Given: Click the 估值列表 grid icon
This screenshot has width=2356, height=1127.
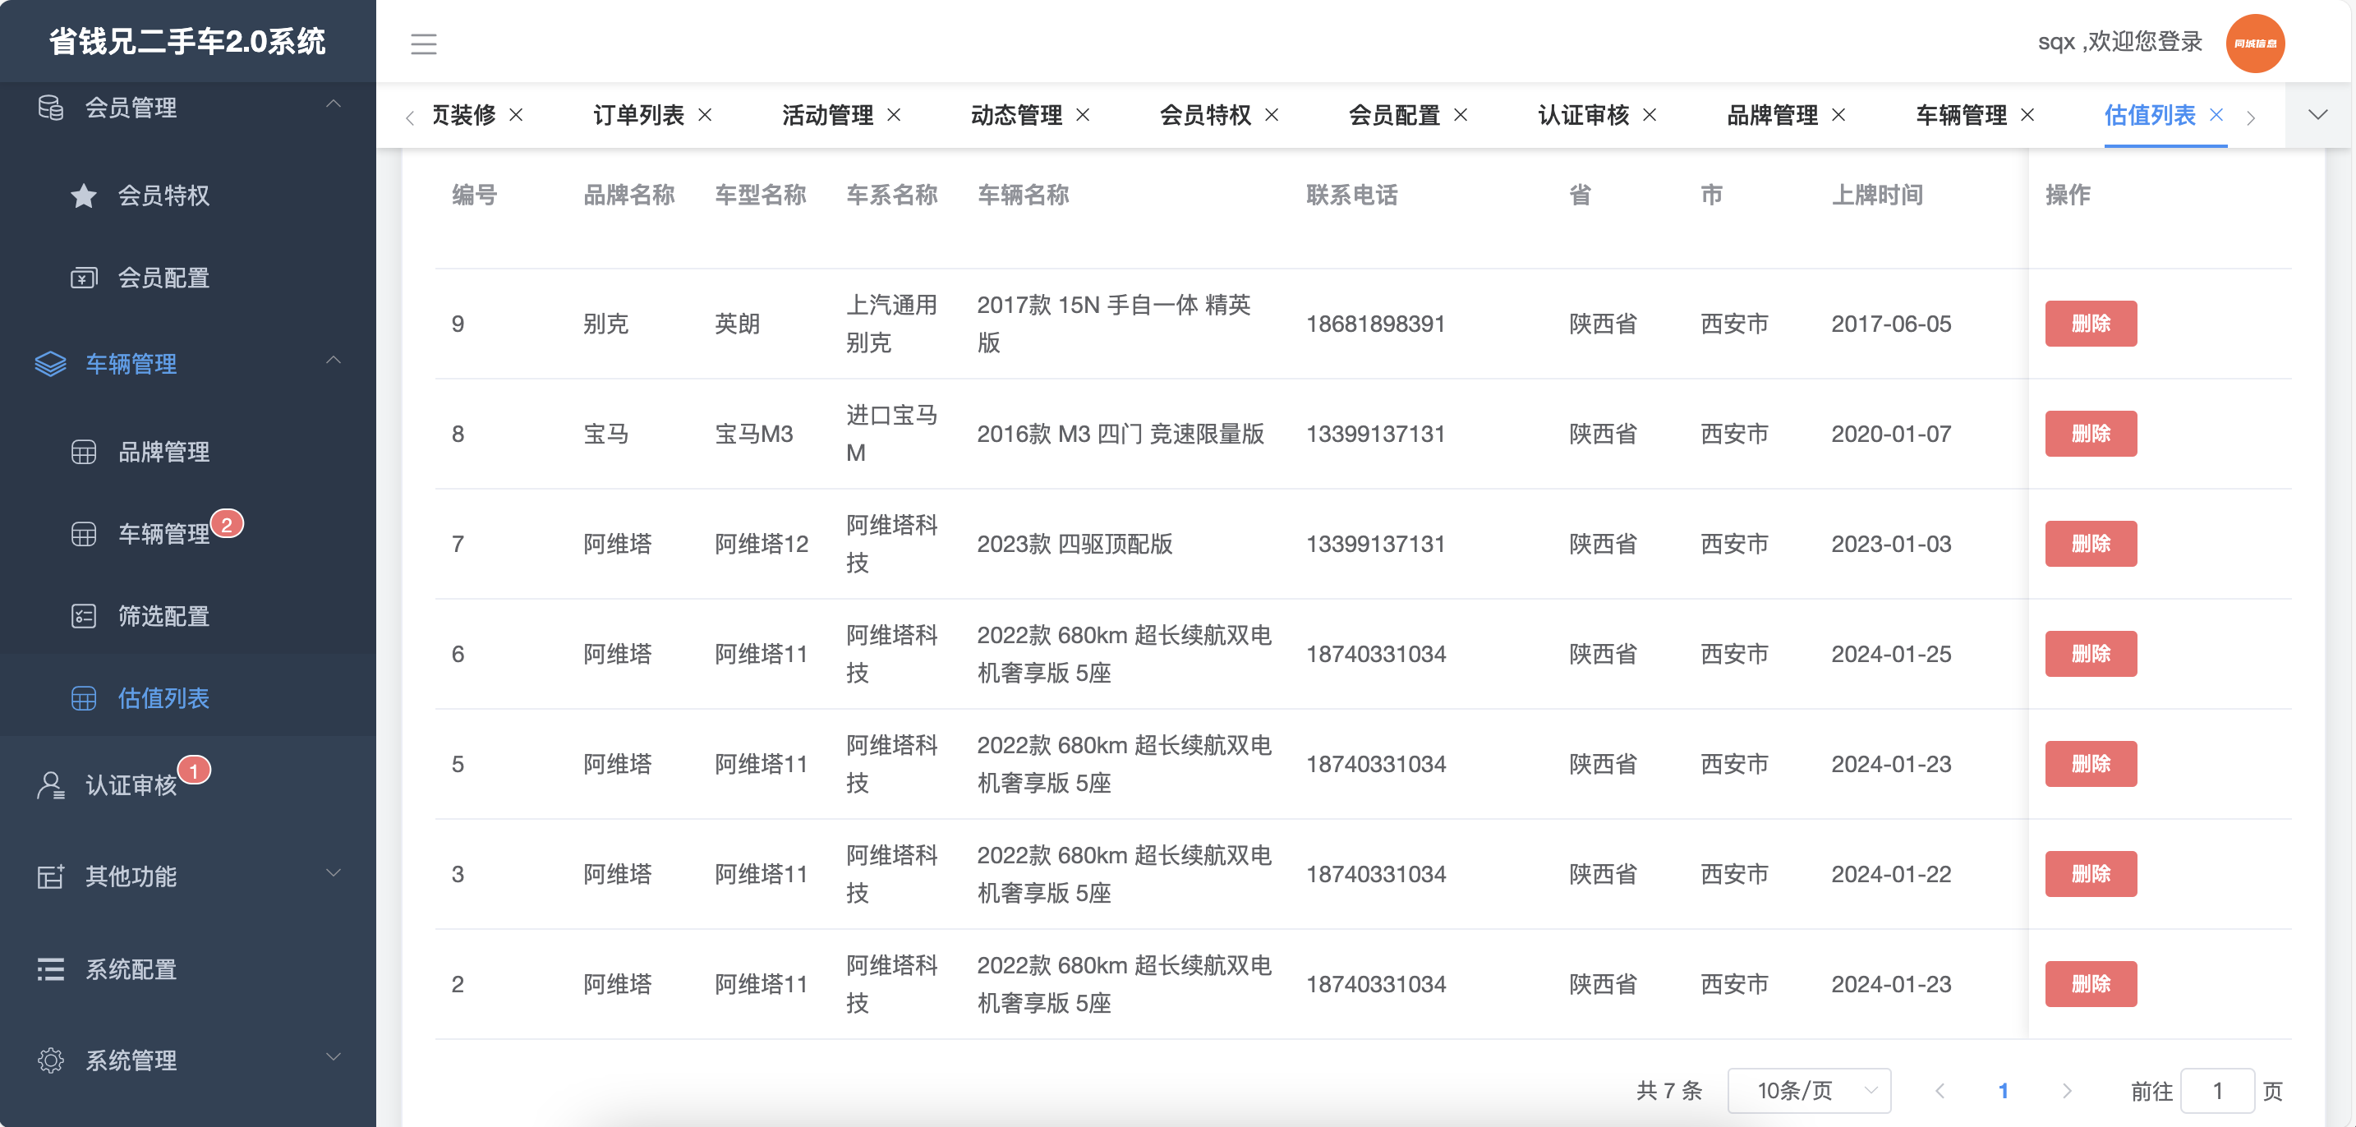Looking at the screenshot, I should (83, 698).
